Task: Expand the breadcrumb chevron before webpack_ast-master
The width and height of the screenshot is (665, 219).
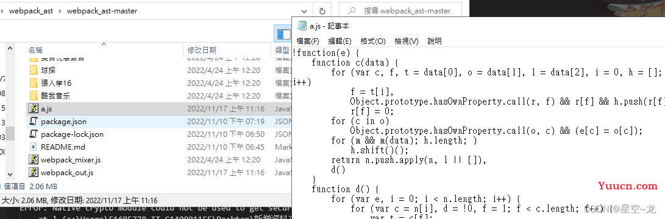Action: (60, 11)
